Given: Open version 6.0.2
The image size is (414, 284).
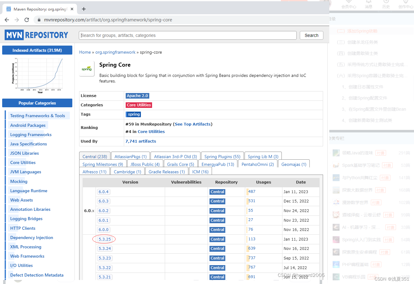Looking at the screenshot, I should [103, 211].
